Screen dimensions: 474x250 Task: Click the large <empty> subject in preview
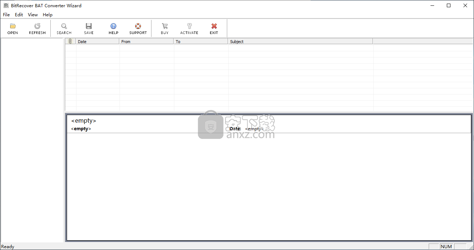point(84,121)
